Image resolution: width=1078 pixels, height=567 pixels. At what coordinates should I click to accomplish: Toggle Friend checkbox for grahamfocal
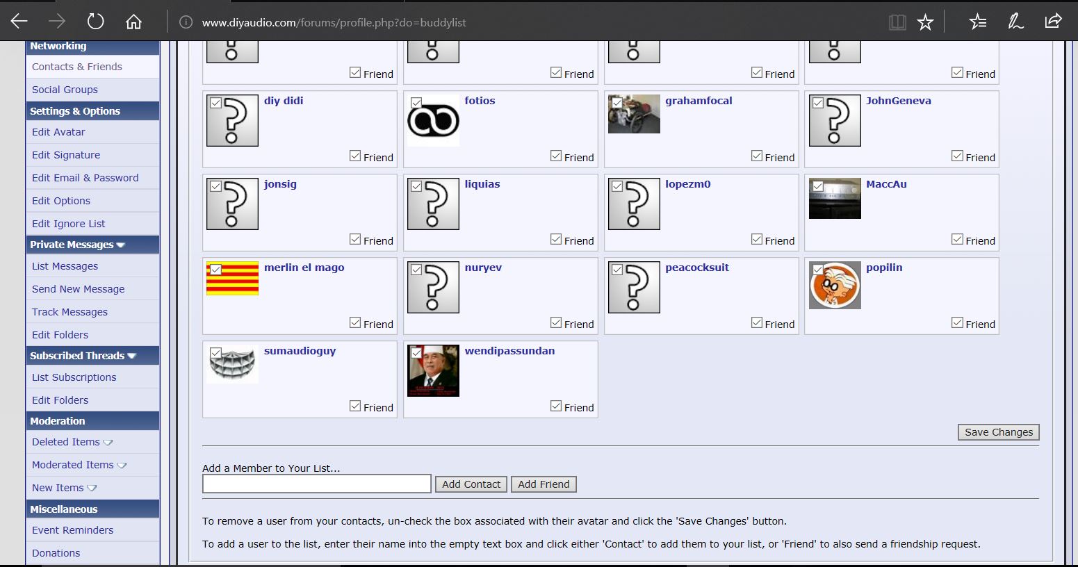point(757,156)
